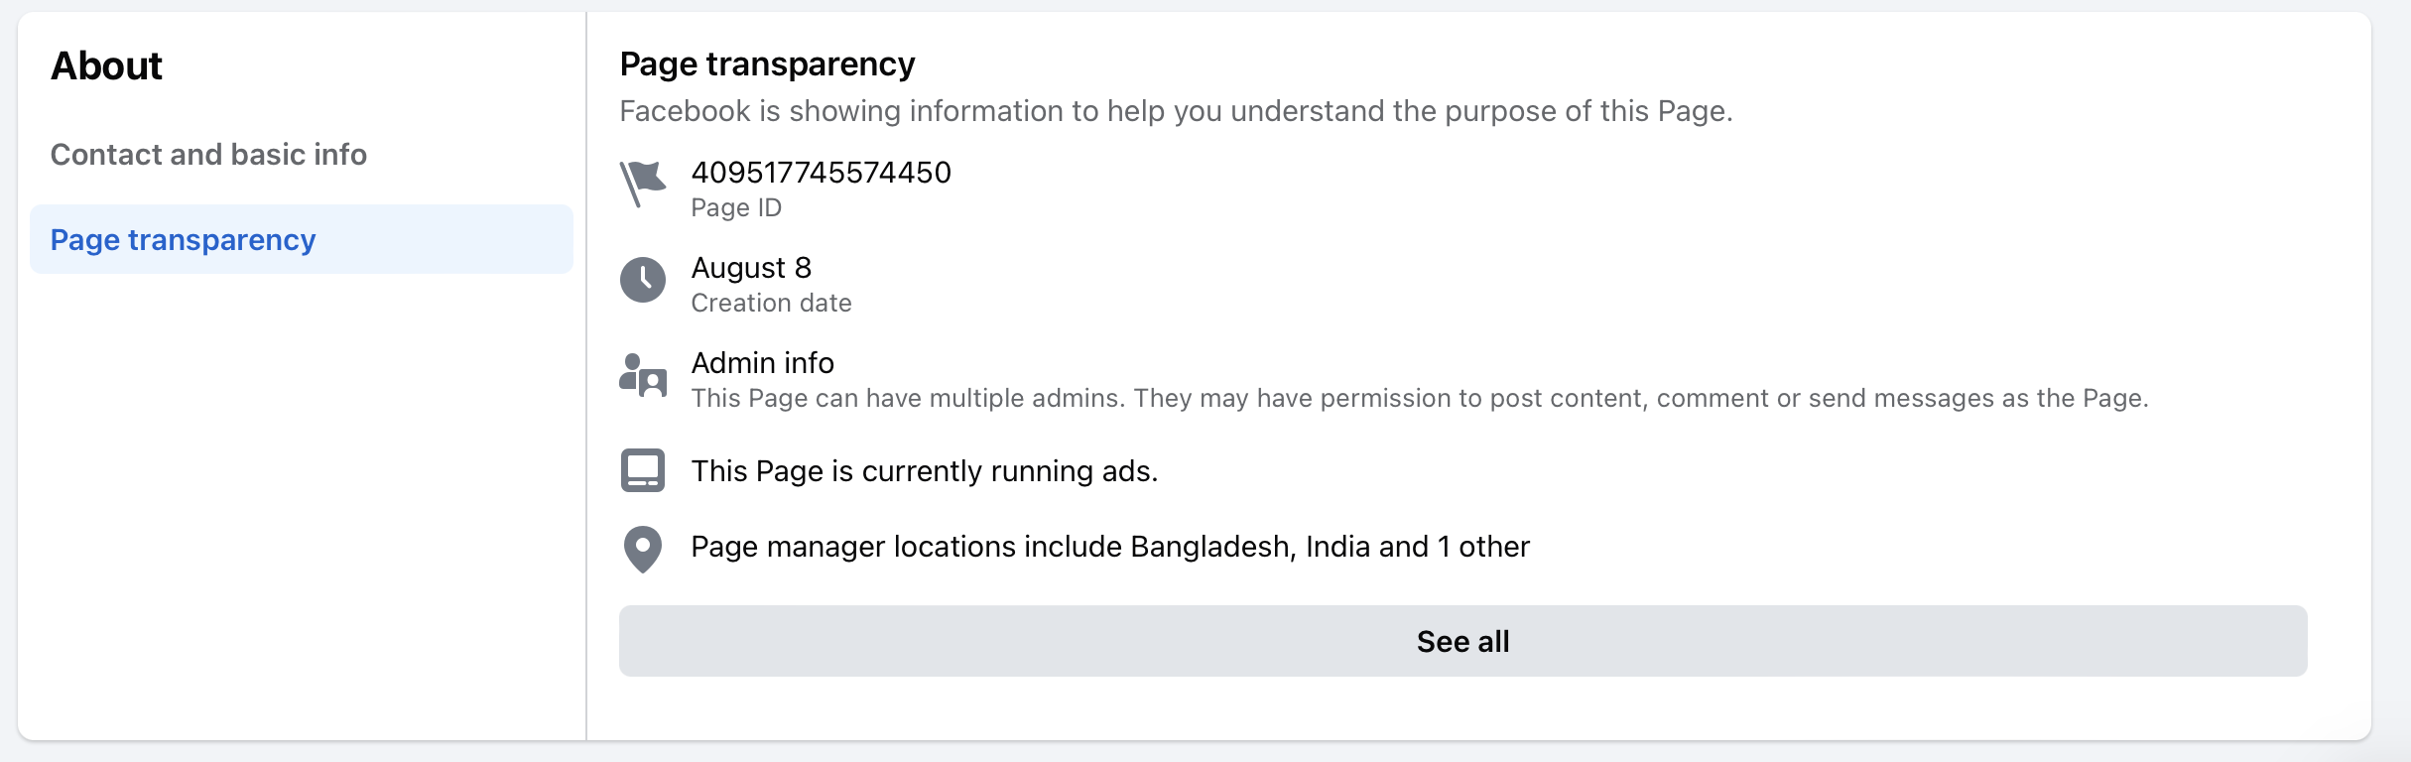Click the Facebook is showing information description
The width and height of the screenshot is (2411, 762).
point(1177,111)
